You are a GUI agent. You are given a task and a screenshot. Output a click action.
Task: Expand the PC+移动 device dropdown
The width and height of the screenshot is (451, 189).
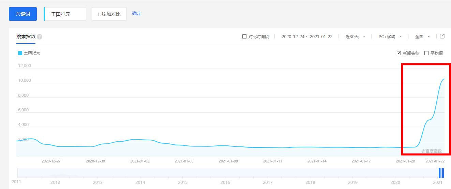[390, 36]
